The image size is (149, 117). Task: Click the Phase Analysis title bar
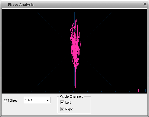(x=71, y=5)
